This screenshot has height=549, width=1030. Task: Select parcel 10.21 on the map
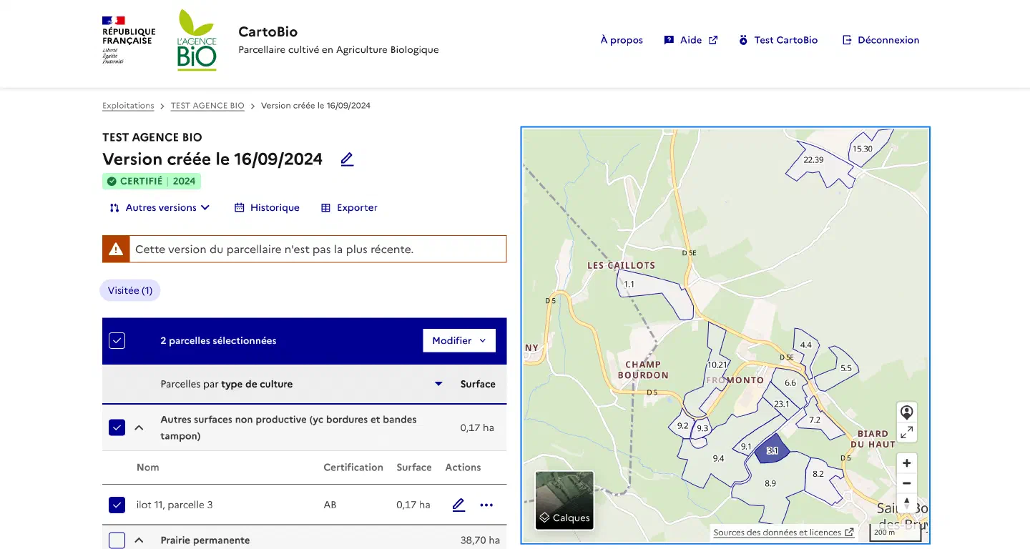pos(717,365)
